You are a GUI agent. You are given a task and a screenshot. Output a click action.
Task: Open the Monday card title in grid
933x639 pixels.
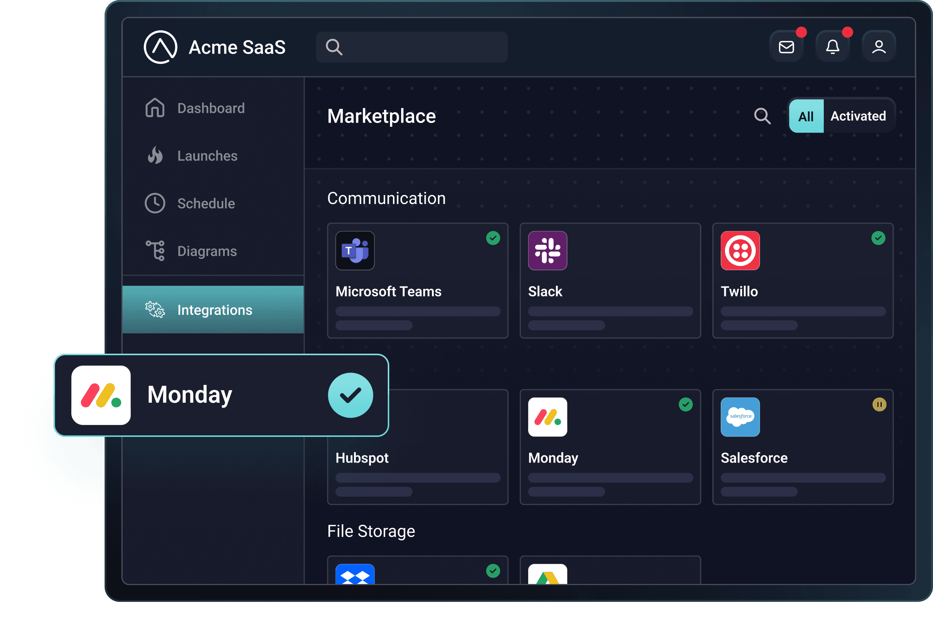pos(553,458)
